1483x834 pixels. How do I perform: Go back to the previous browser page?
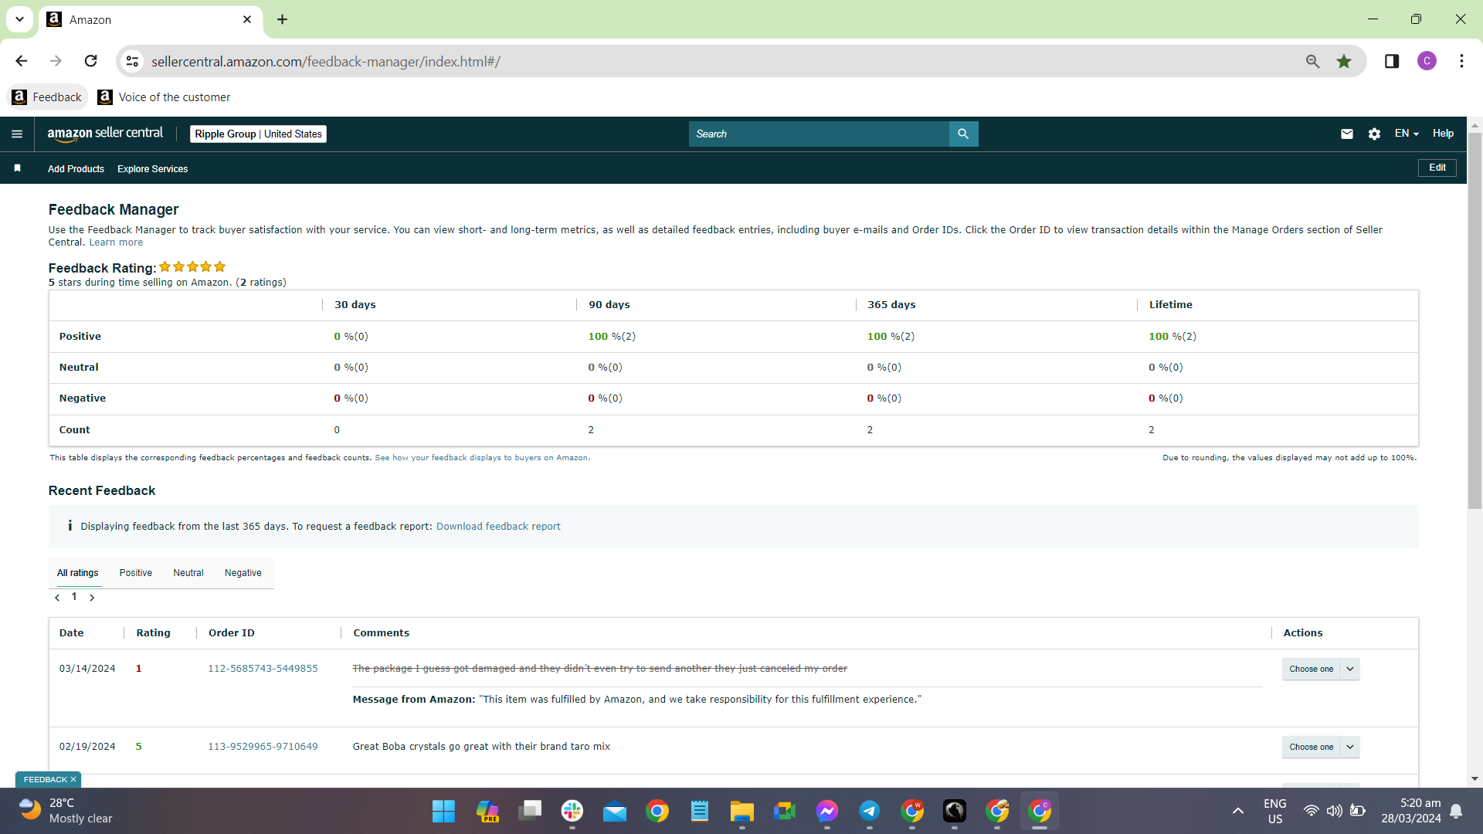[21, 61]
